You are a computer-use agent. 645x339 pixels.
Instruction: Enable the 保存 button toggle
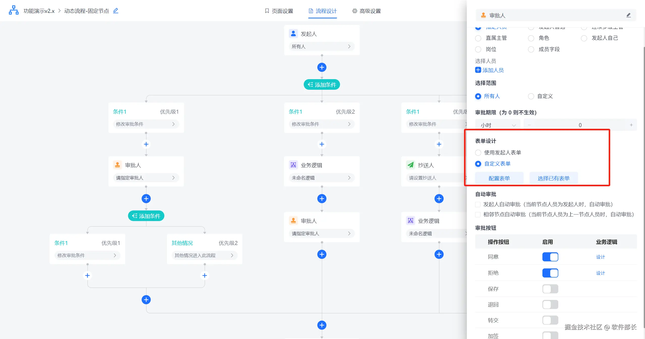pyautogui.click(x=550, y=289)
